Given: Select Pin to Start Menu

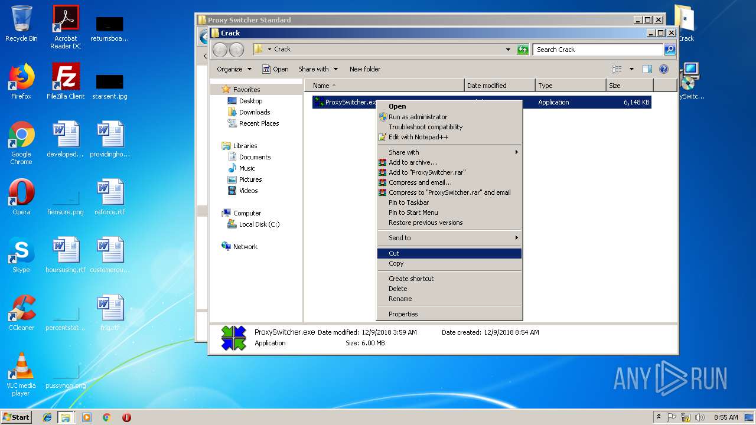Looking at the screenshot, I should coord(449,212).
